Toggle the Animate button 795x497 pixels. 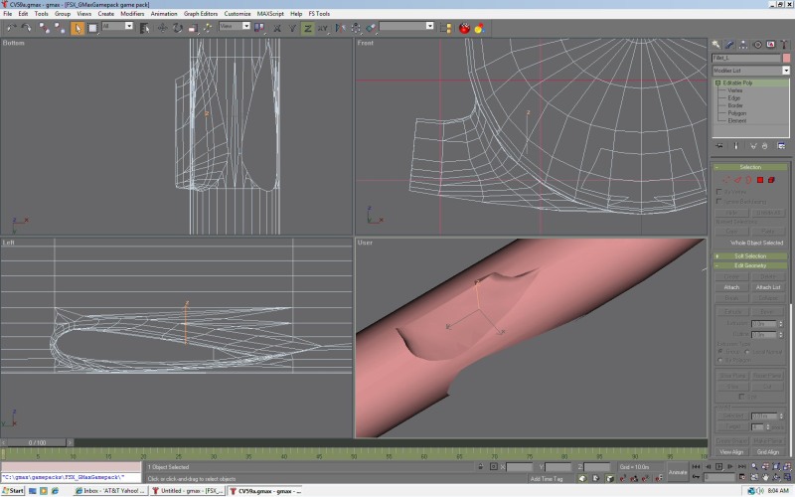pos(678,471)
